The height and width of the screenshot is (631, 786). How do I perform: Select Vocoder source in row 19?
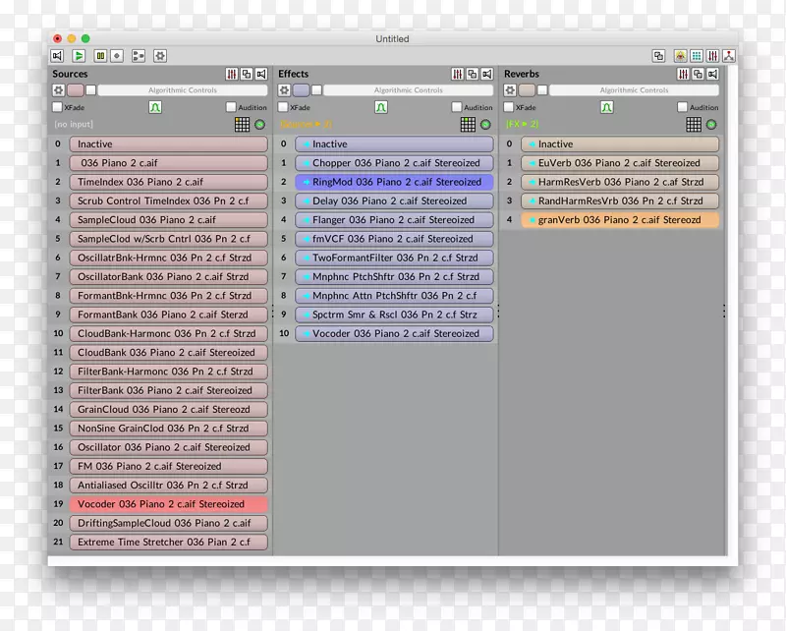coord(168,504)
